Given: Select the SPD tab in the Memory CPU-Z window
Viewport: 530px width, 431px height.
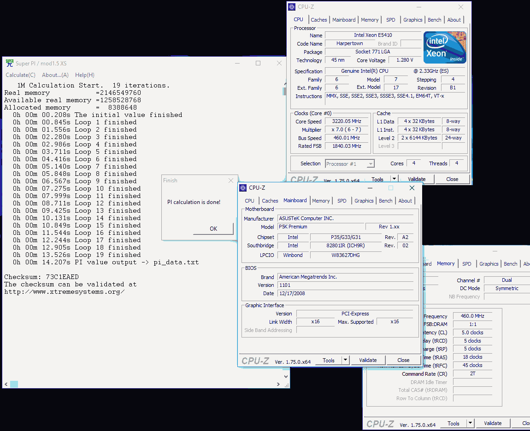Looking at the screenshot, I should pyautogui.click(x=467, y=264).
